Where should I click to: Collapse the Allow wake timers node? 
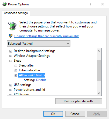point(16,75)
